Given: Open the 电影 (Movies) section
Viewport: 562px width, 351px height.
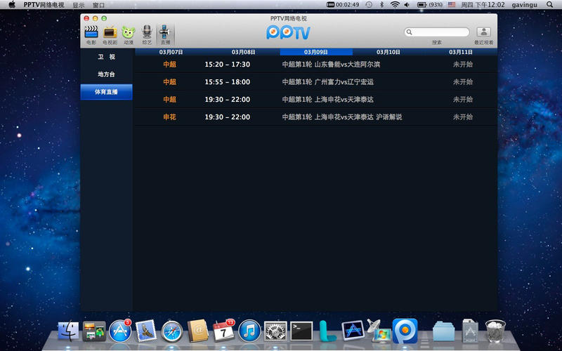Looking at the screenshot, I should [91, 32].
